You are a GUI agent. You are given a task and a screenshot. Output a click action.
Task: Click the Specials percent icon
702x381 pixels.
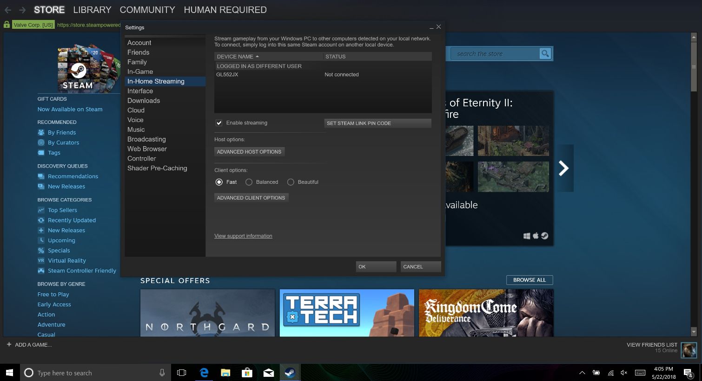pyautogui.click(x=41, y=251)
